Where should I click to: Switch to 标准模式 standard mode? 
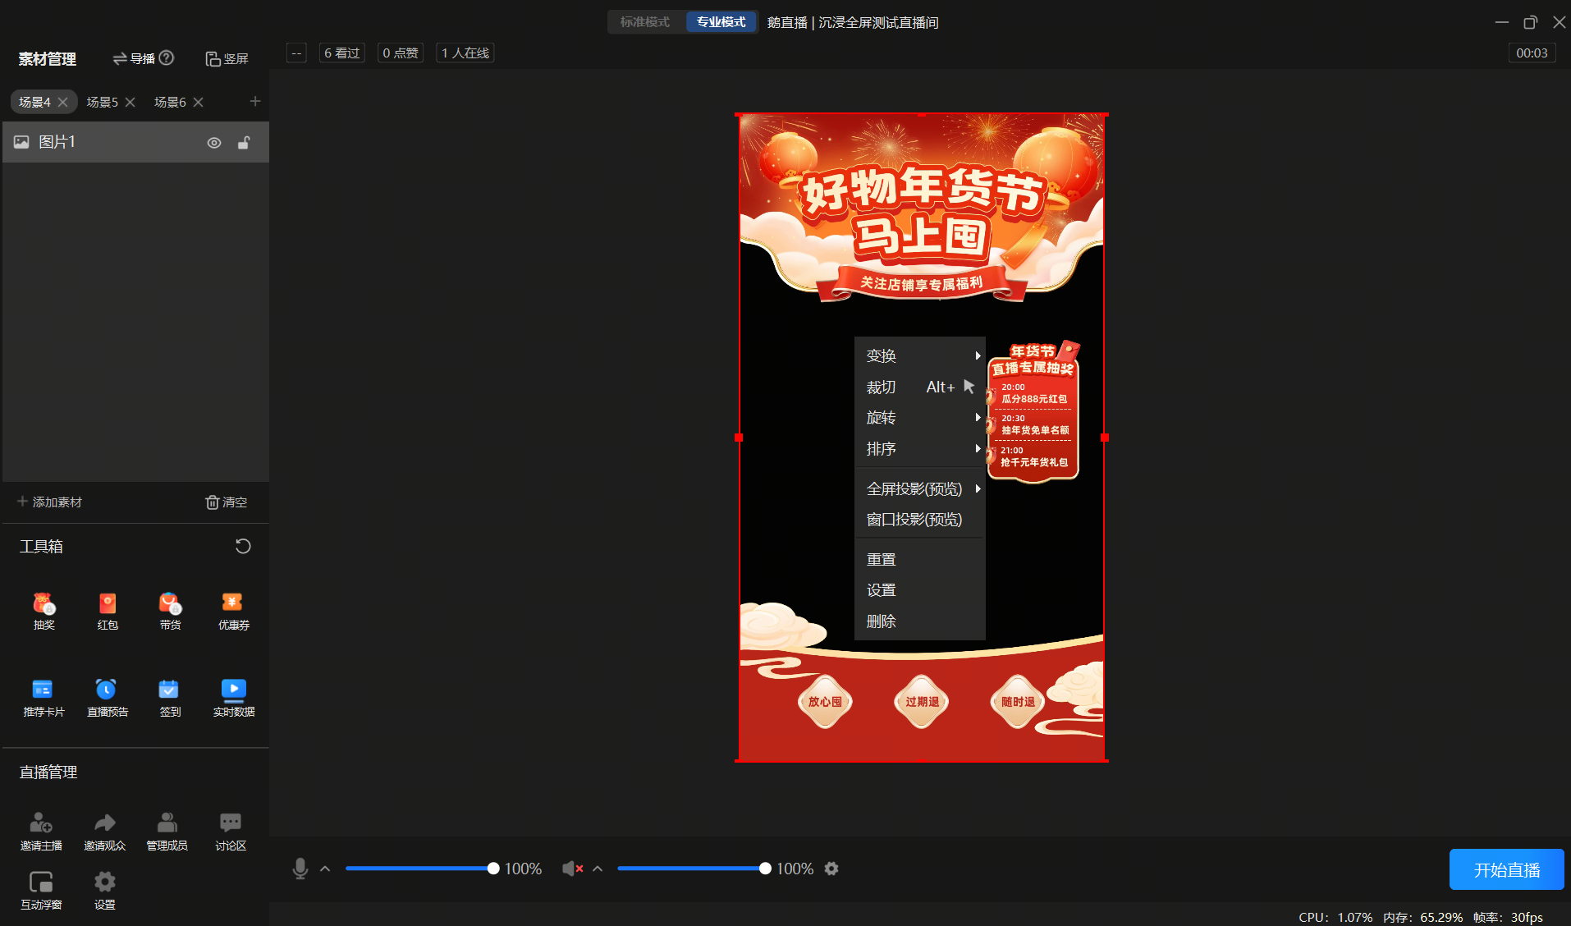(x=645, y=22)
